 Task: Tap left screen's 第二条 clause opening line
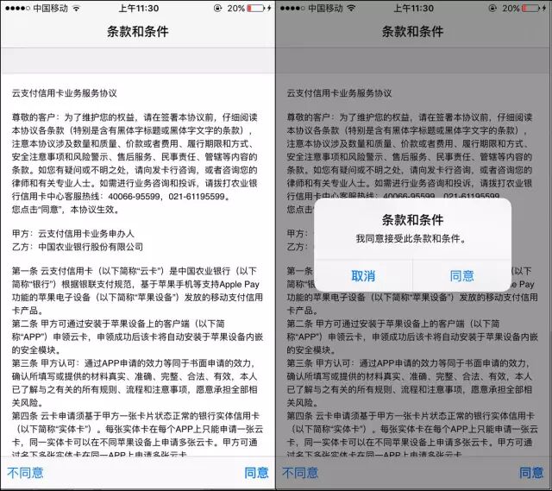coord(118,324)
